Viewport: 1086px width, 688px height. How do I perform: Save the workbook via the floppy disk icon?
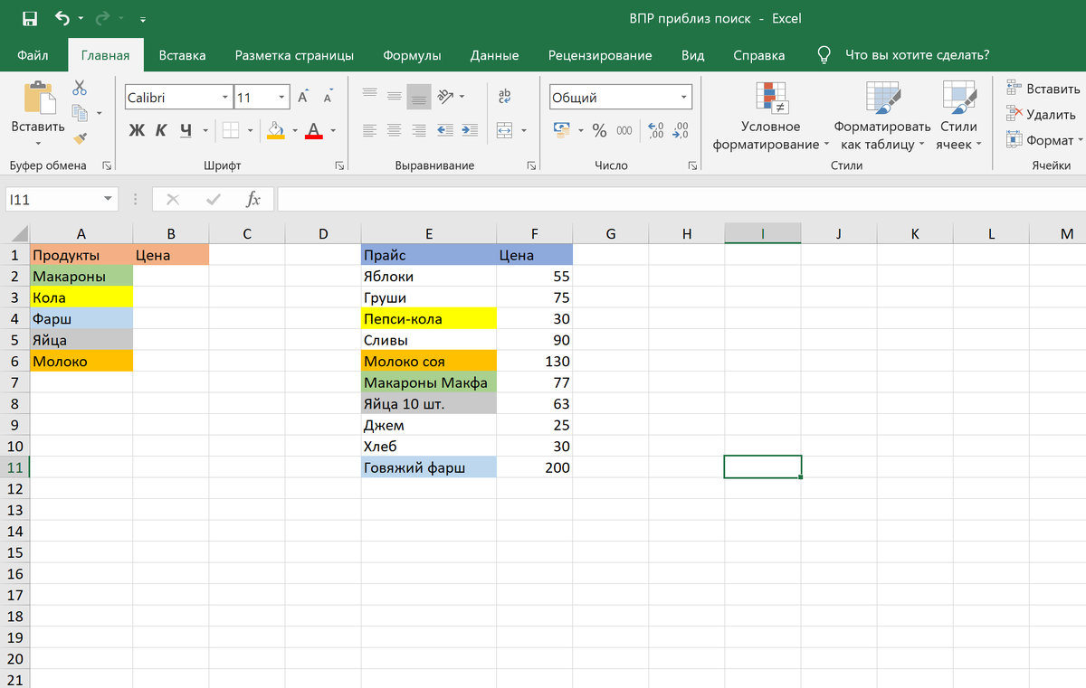29,18
